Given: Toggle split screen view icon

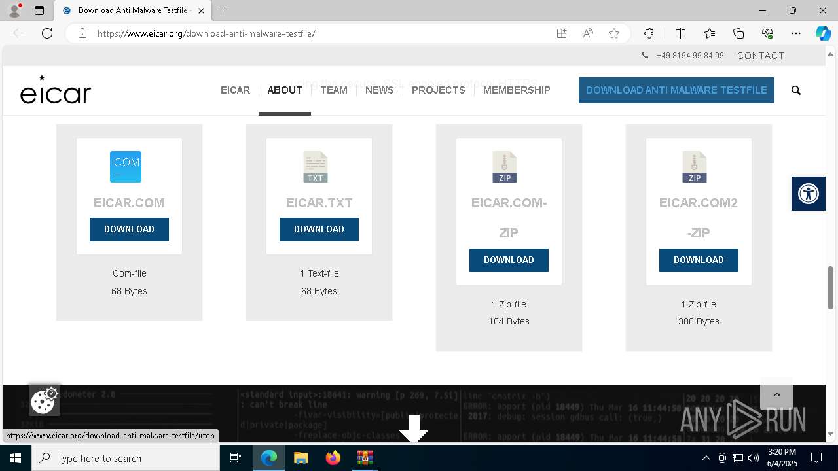Looking at the screenshot, I should [680, 33].
